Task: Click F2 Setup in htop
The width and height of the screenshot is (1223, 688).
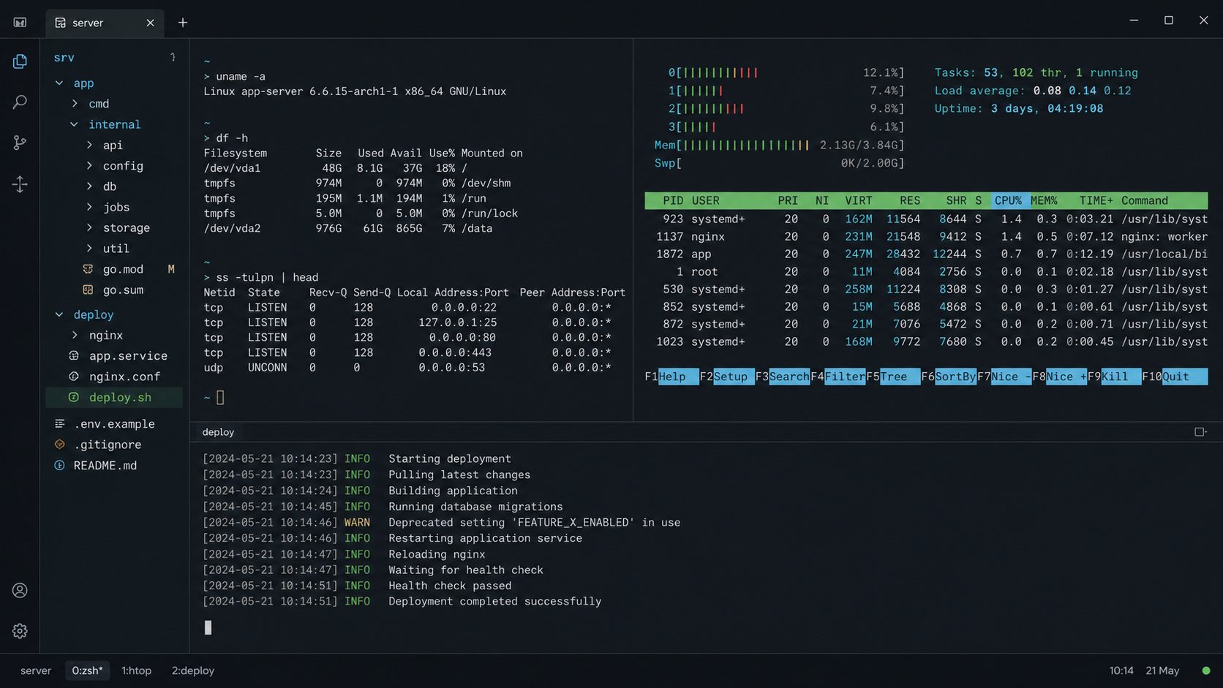Action: point(727,377)
